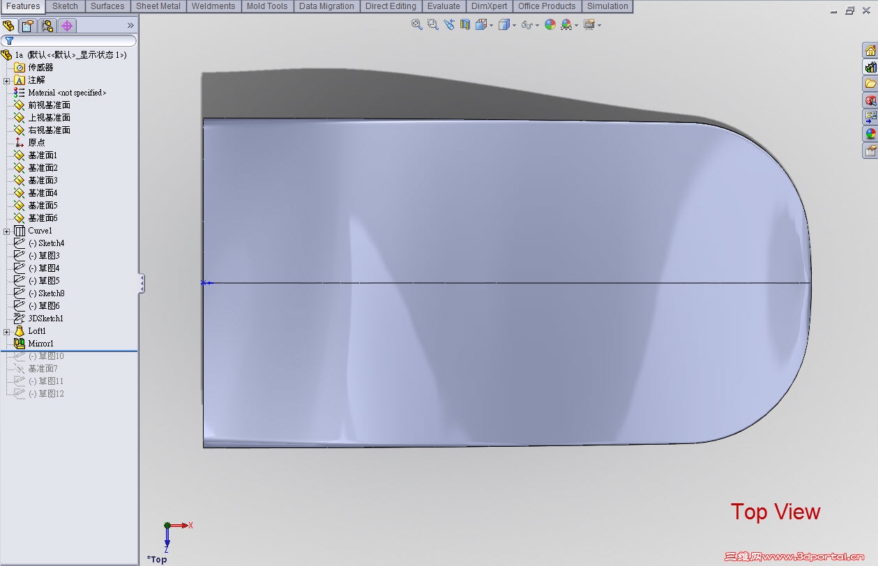The image size is (878, 566).
Task: Open the View Orientation dropdown arrow
Action: coord(492,25)
